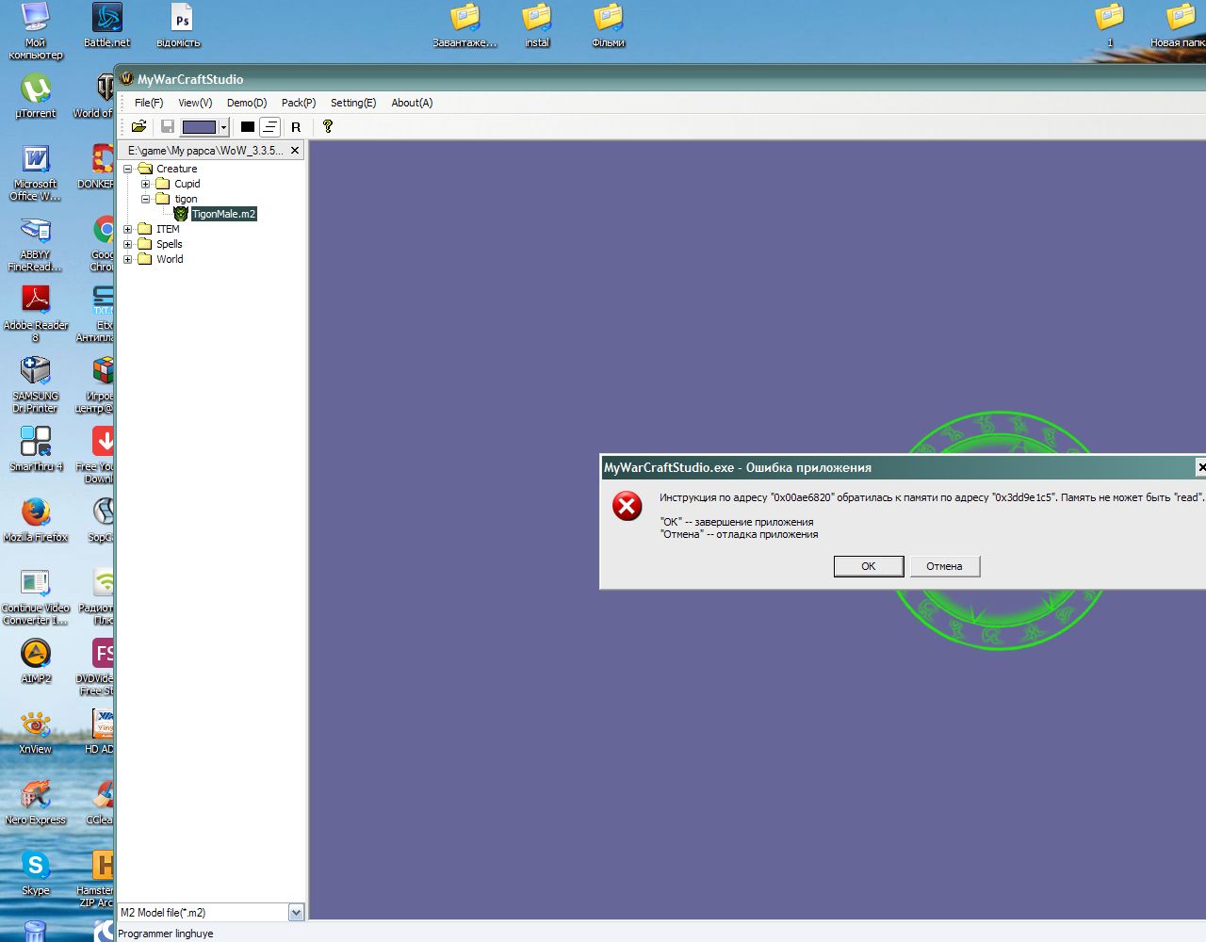Click the black square toolbar button
The height and width of the screenshot is (942, 1206).
(x=248, y=126)
